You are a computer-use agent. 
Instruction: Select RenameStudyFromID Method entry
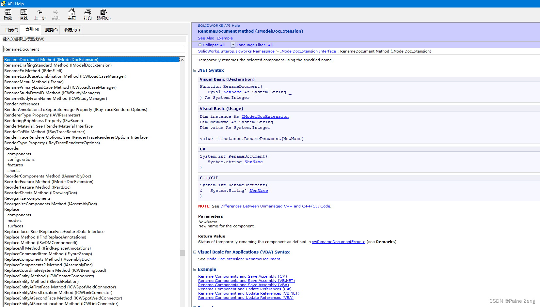(x=52, y=93)
